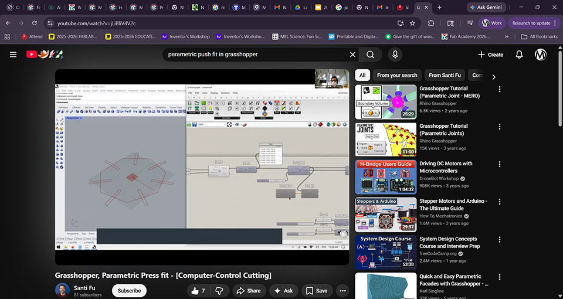Open the Driving DC Motors with Microcontrollers title
Screen dimensions: 563x299
point(446,167)
